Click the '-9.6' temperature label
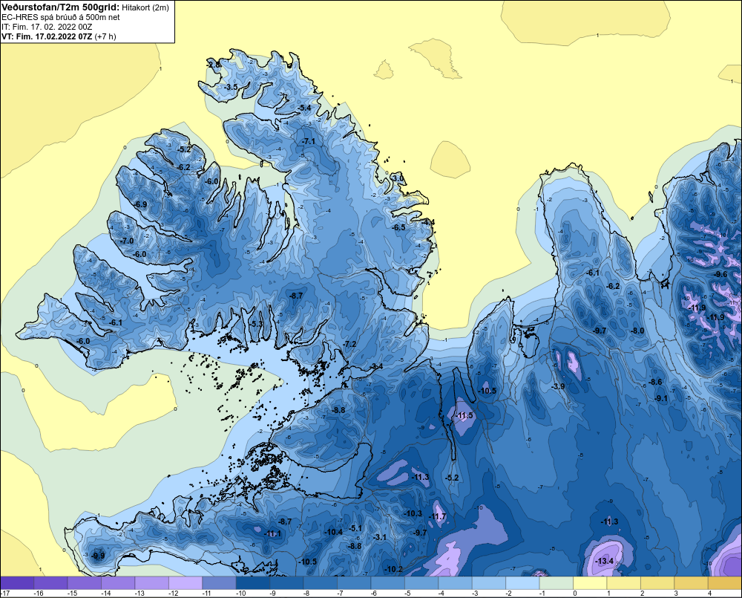Viewport: 742px width, 598px height. 720,275
